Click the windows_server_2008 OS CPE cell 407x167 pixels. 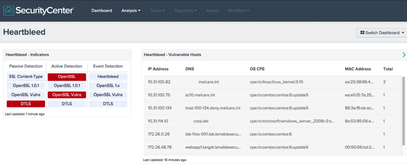pyautogui.click(x=292, y=121)
